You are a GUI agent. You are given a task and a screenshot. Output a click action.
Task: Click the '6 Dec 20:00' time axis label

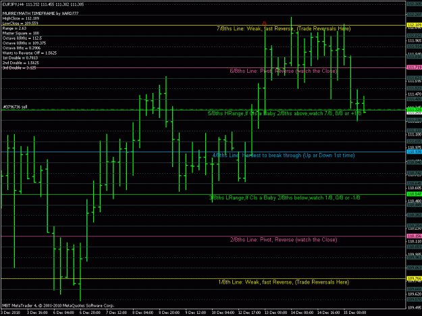click(x=90, y=313)
